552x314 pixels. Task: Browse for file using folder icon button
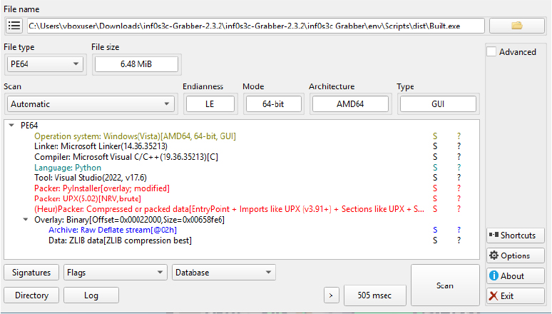pos(517,26)
